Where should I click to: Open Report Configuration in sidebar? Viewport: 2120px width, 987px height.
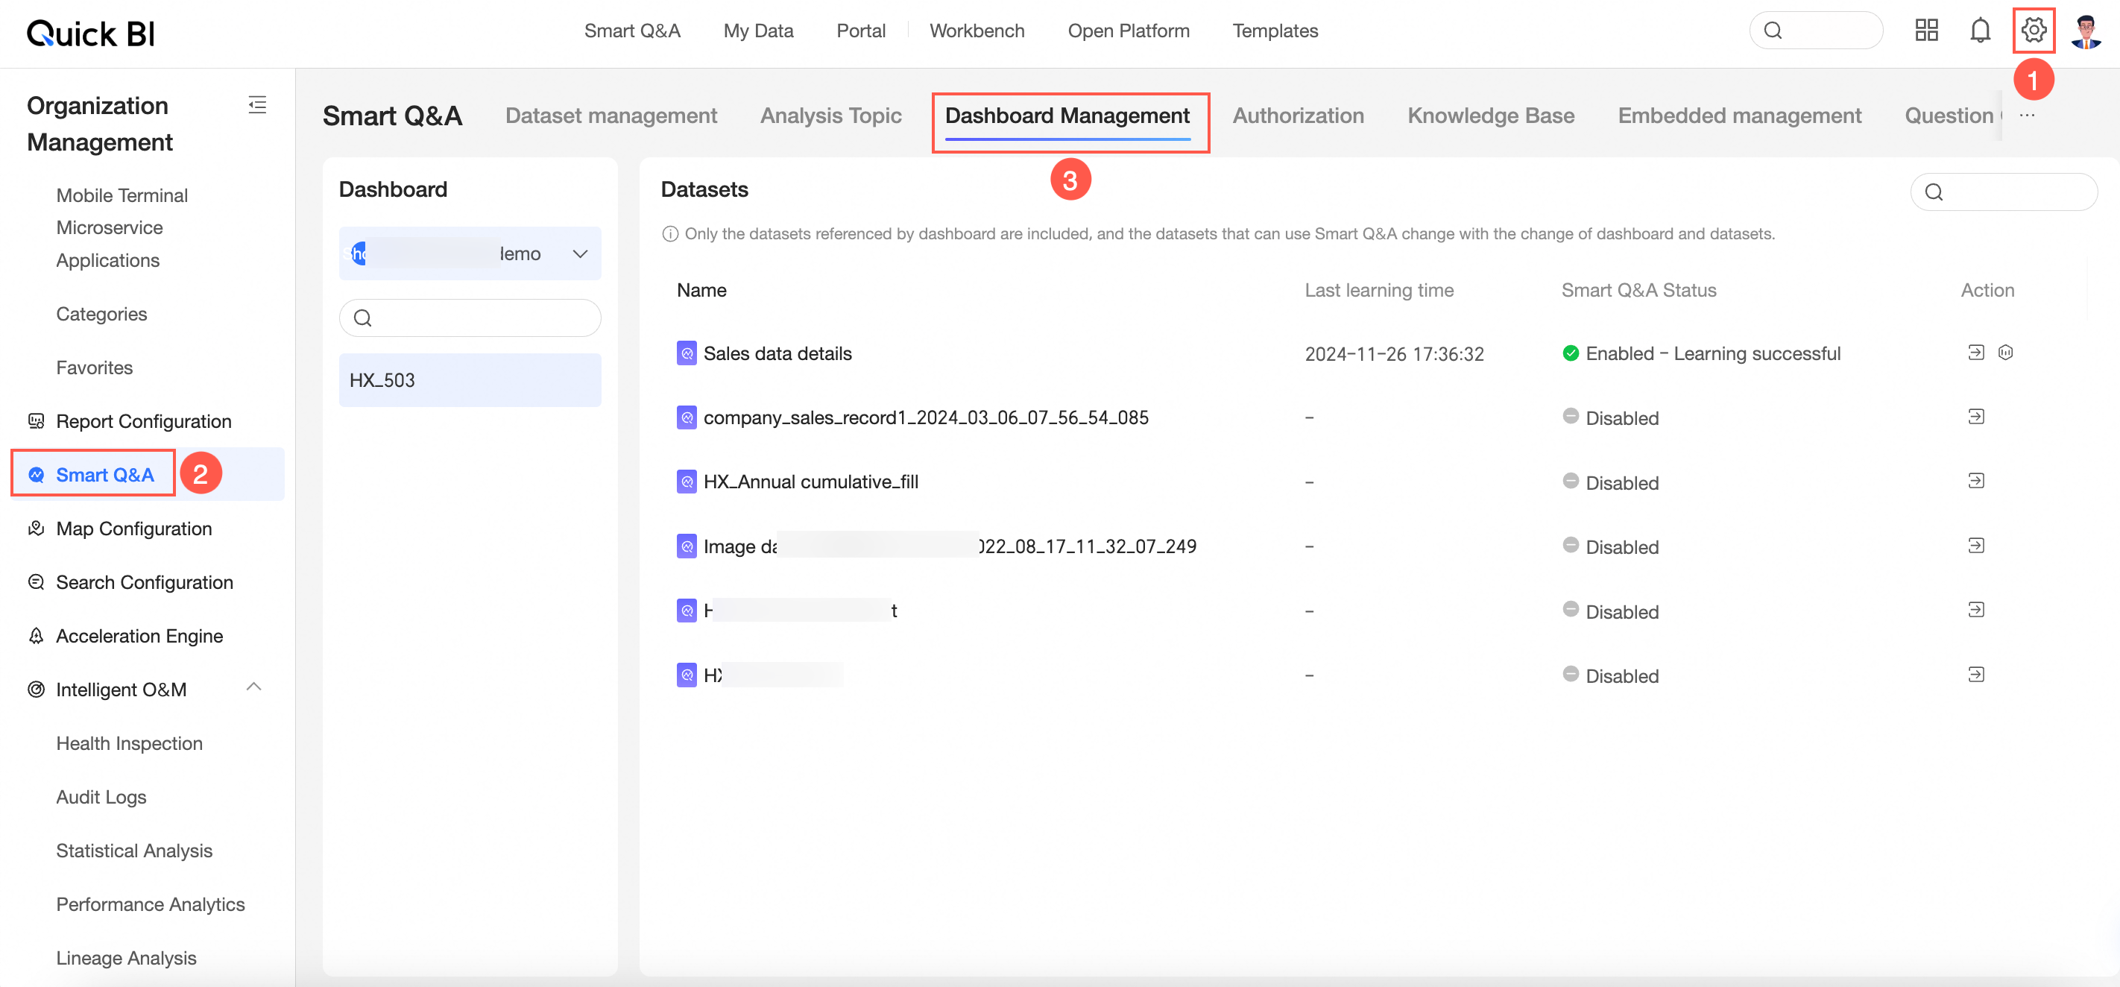click(143, 420)
